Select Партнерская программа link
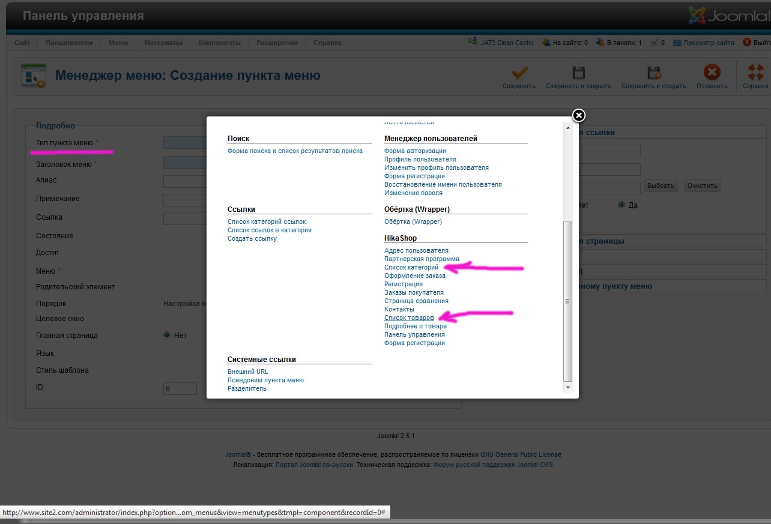This screenshot has height=524, width=771. point(422,259)
